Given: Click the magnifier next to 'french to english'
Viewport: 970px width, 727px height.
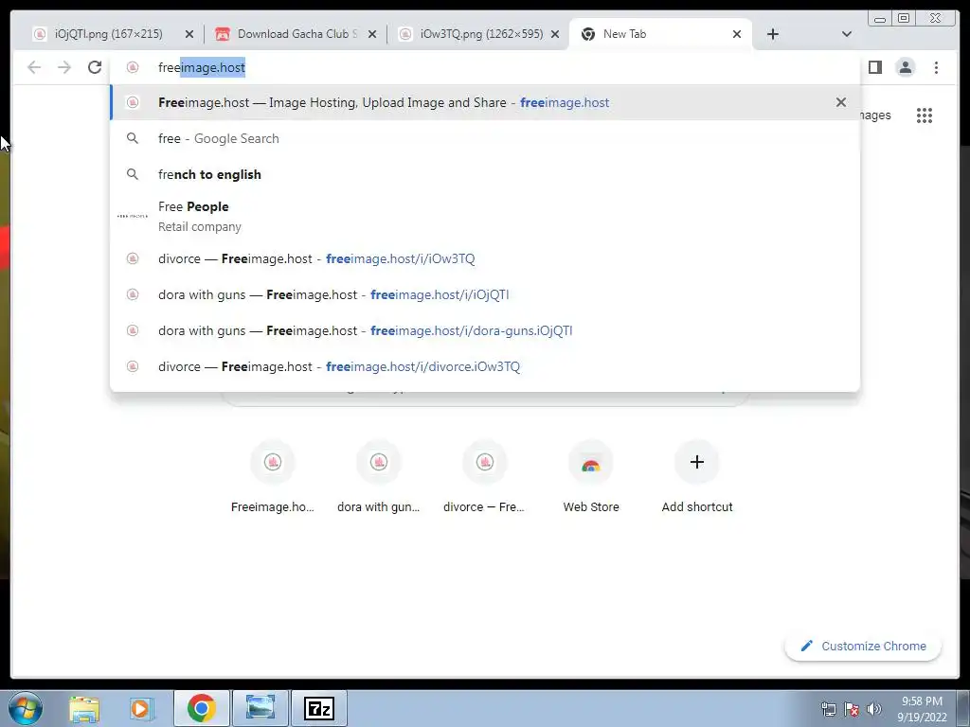Looking at the screenshot, I should coord(133,174).
